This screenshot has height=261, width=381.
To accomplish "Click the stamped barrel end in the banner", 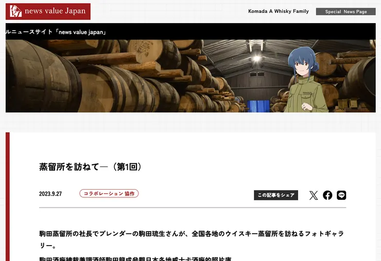I will pyautogui.click(x=146, y=50).
